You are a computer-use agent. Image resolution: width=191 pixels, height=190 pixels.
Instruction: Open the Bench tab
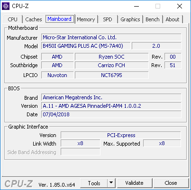tap(153, 19)
